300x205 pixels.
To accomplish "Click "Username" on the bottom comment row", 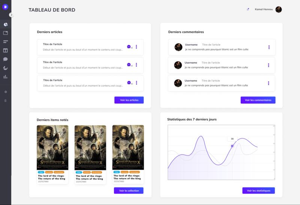I will point(191,81).
